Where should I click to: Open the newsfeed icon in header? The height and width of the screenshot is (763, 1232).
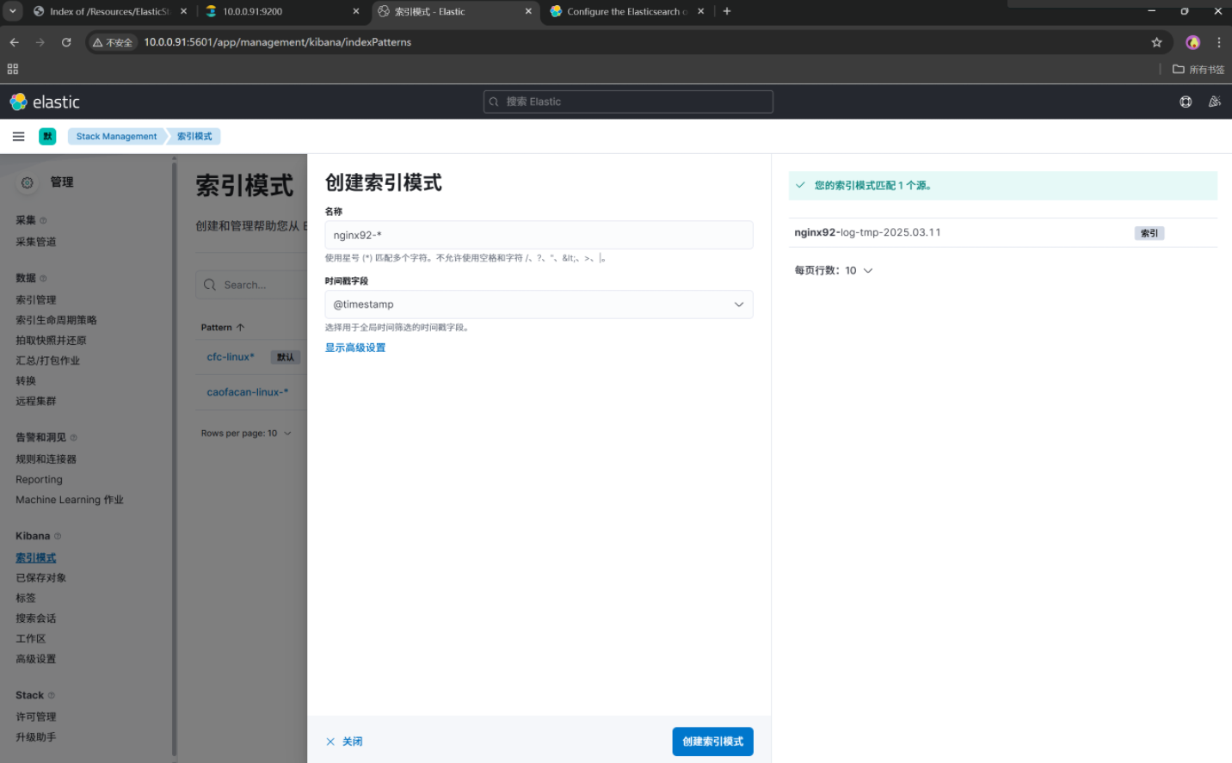tap(1215, 102)
